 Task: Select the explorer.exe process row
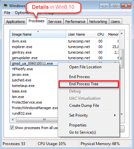tap(65, 47)
